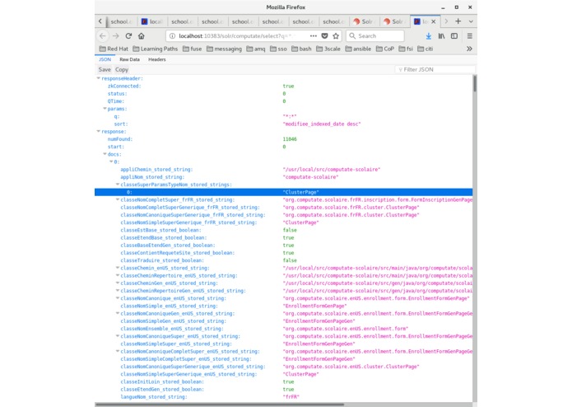Collapse the params node
Image resolution: width=572 pixels, height=407 pixels.
(x=105, y=109)
